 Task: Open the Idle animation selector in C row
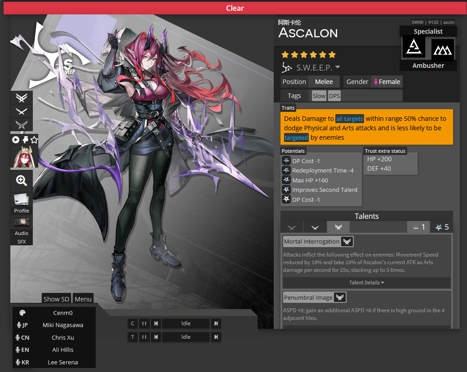coord(186,323)
